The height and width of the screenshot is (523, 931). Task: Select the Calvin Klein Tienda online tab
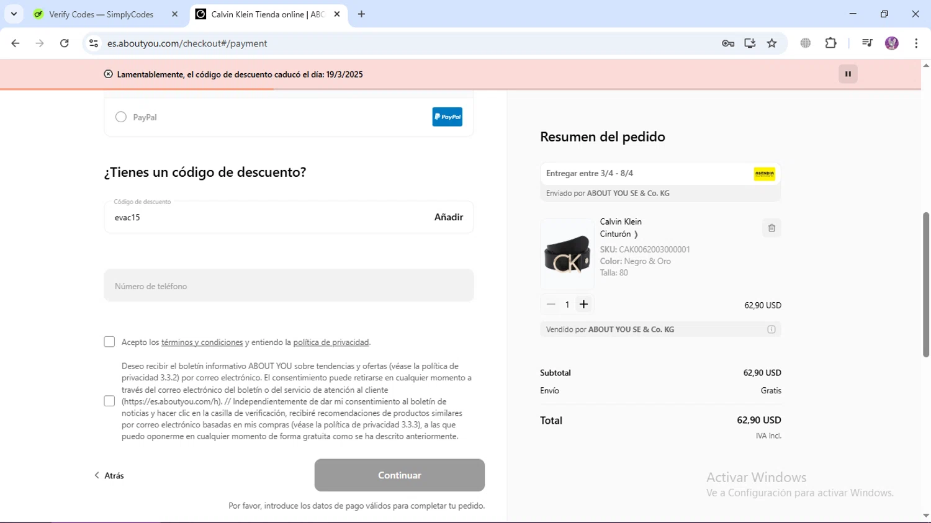(x=268, y=14)
